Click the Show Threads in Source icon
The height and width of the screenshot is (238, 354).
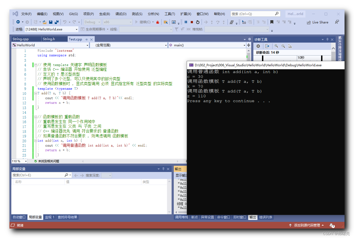(232, 22)
